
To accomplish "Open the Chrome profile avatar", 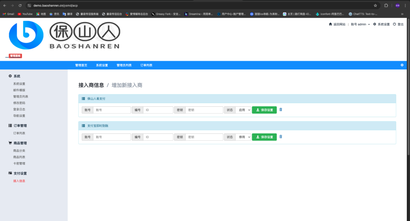I will [x=398, y=6].
